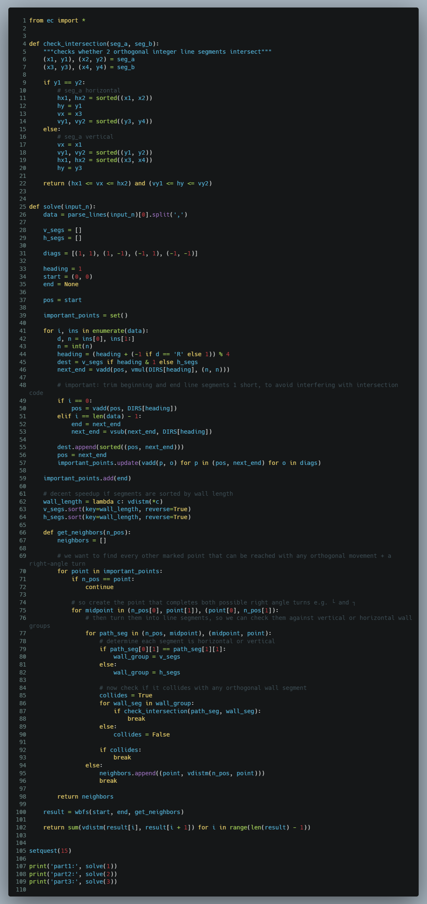Click 'pos = start' on line 37
Image resolution: width=427 pixels, height=904 pixels.
63,300
